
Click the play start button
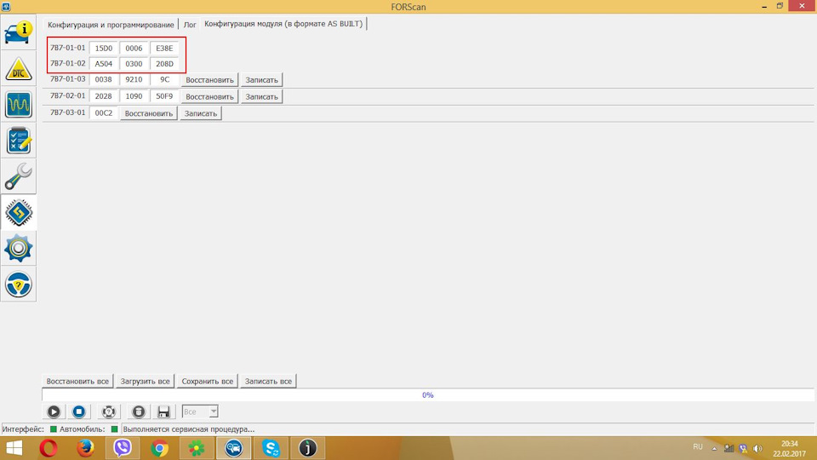pos(54,411)
